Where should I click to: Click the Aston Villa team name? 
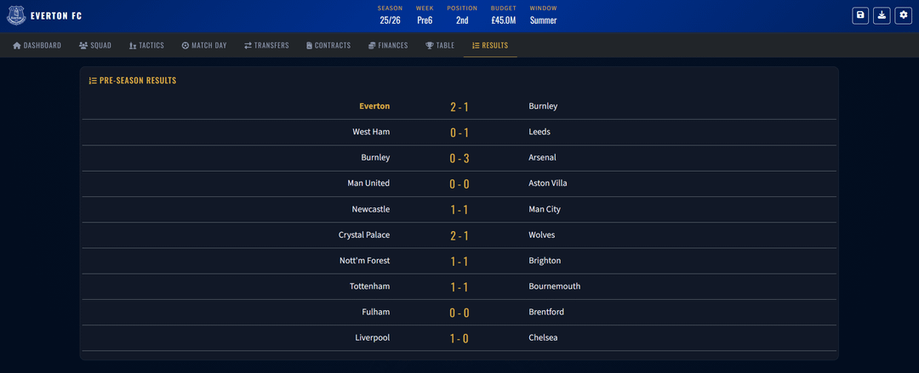coord(548,184)
